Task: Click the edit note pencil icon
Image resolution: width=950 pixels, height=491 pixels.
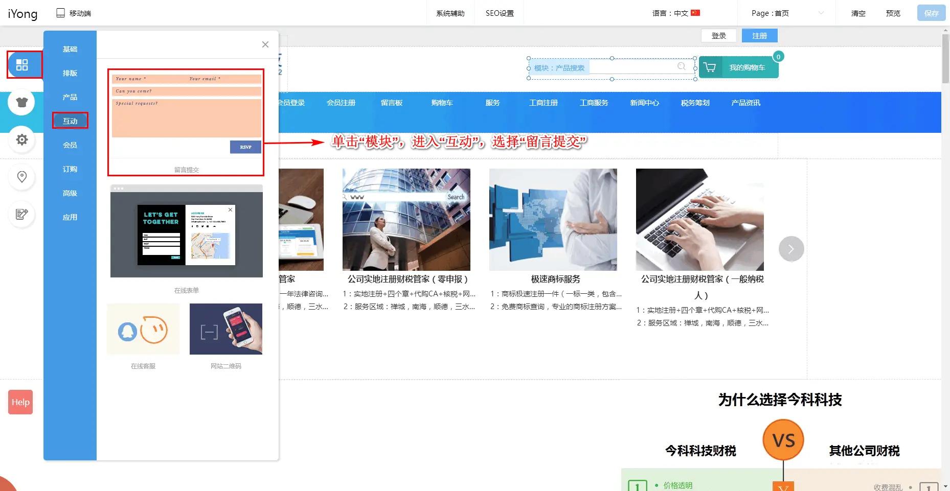Action: pyautogui.click(x=21, y=214)
